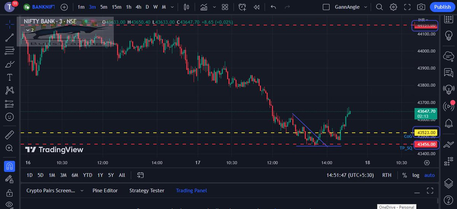Start bar replay mode
457x209 pixels.
point(257,7)
